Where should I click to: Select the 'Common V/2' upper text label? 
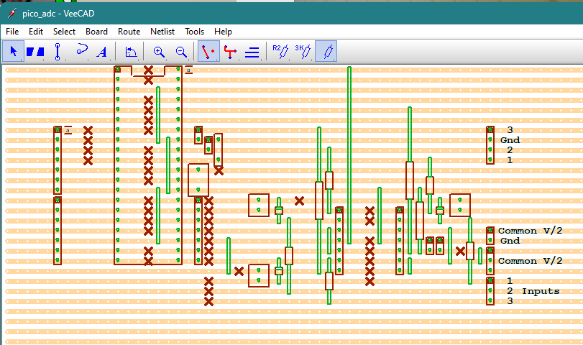(x=530, y=231)
